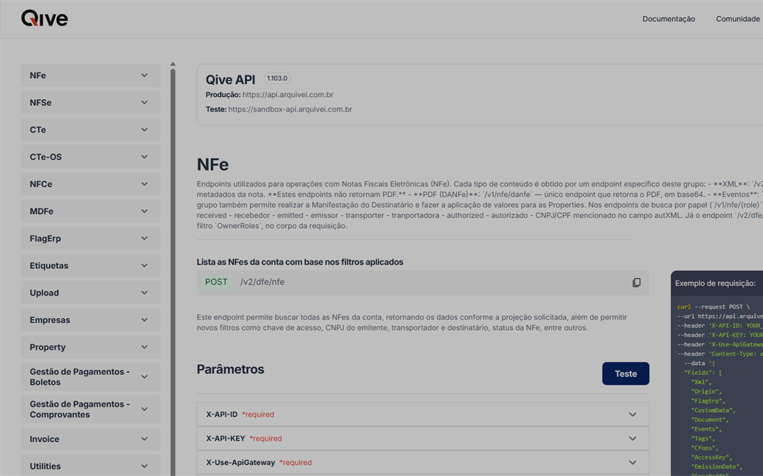The width and height of the screenshot is (763, 476).
Task: Expand the NFSe sidebar section
Action: (90, 103)
